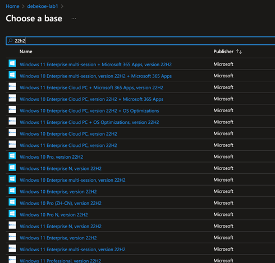The width and height of the screenshot is (275, 263).
Task: Click the Choose a base heading
Action: [x=34, y=19]
